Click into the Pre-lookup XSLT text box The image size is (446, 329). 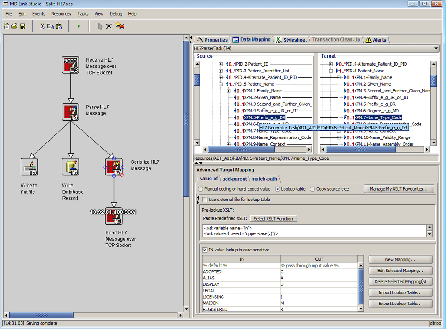315,231
